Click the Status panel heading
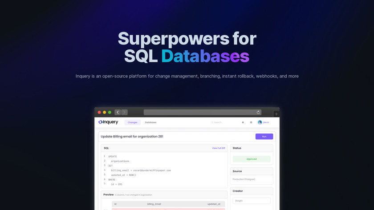This screenshot has height=210, width=374. [x=237, y=148]
